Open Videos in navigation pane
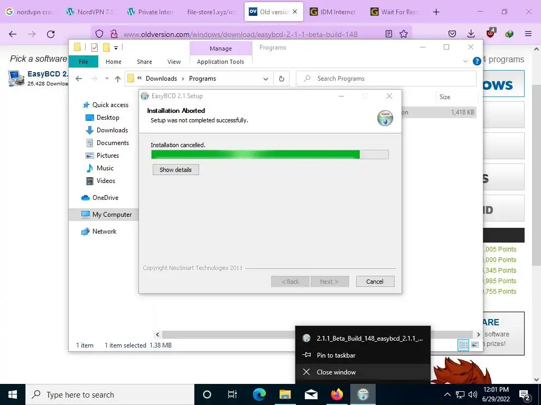This screenshot has height=405, width=541. pyautogui.click(x=101, y=181)
